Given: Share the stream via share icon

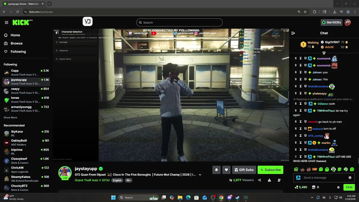Looking at the screenshot, I should coord(259,180).
